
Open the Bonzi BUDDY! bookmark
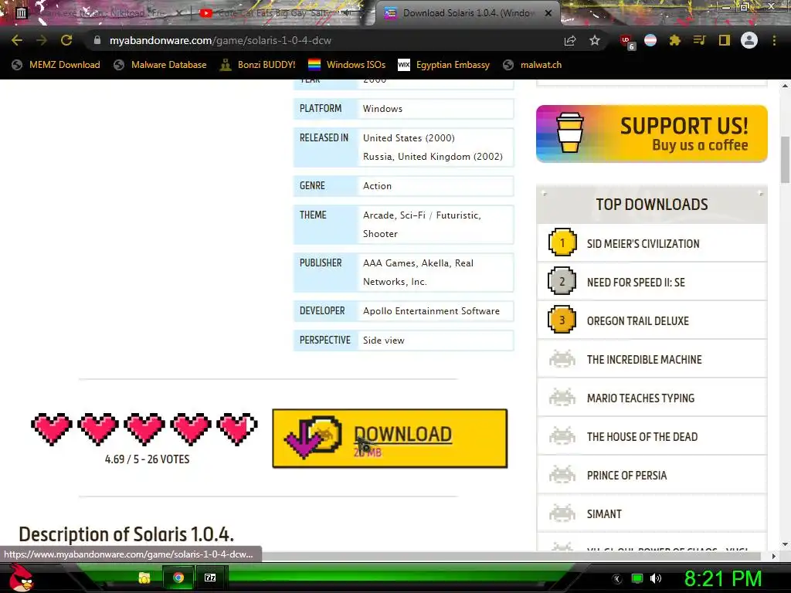pos(258,65)
